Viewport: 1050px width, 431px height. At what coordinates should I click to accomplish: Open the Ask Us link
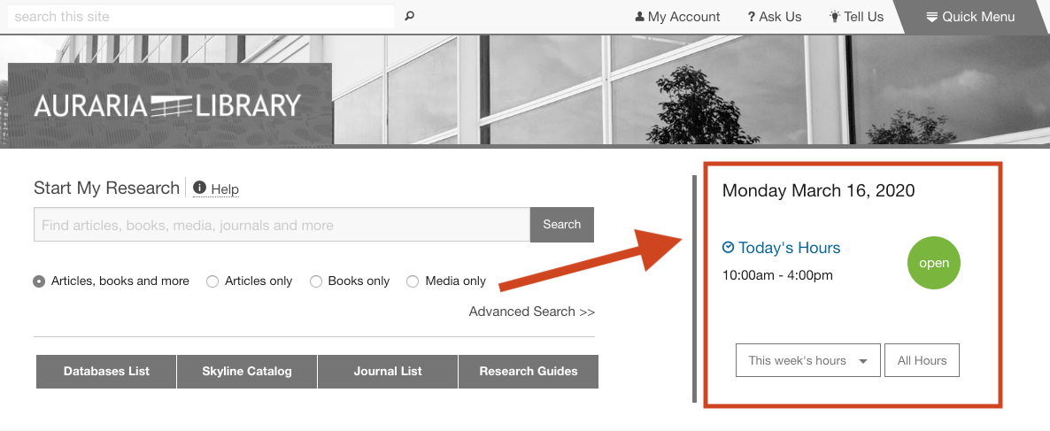775,17
